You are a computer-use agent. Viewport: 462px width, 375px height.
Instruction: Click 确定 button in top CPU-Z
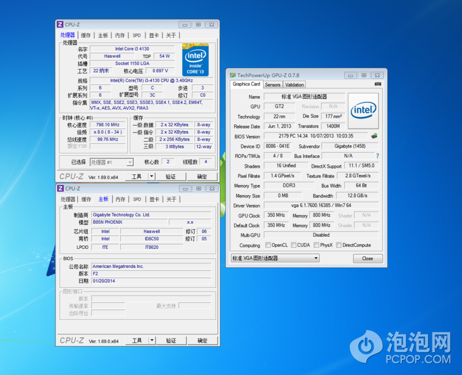coord(202,176)
